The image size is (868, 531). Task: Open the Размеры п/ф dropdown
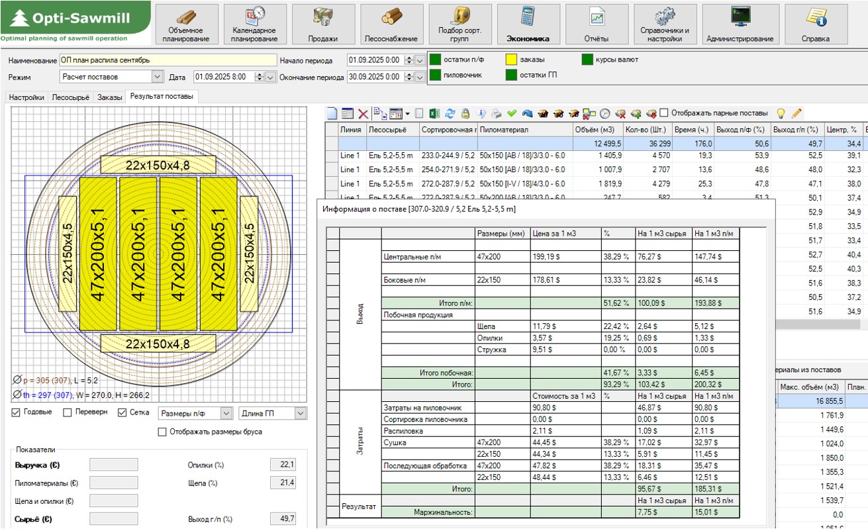click(226, 413)
